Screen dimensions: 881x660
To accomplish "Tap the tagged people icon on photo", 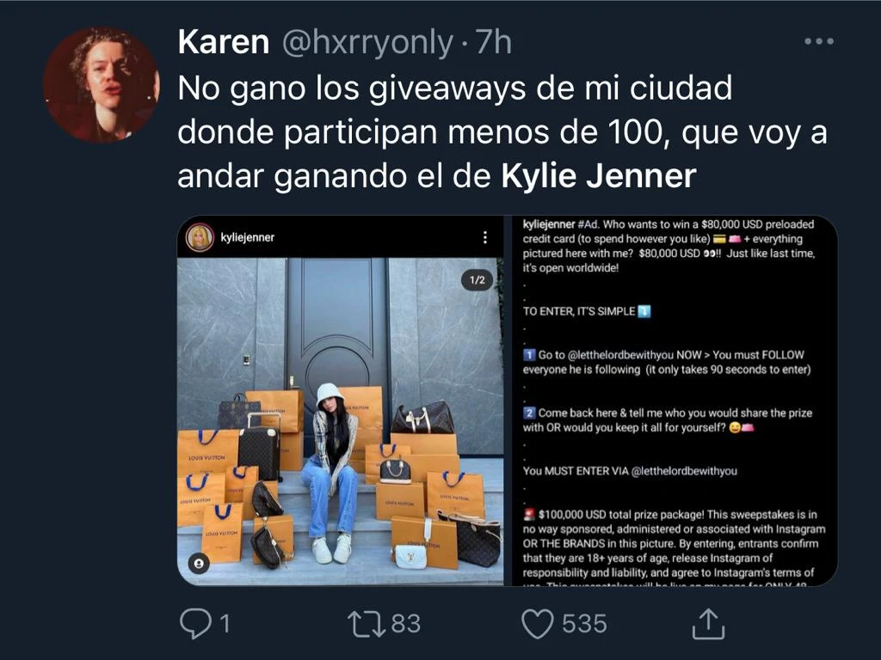I will click(199, 562).
